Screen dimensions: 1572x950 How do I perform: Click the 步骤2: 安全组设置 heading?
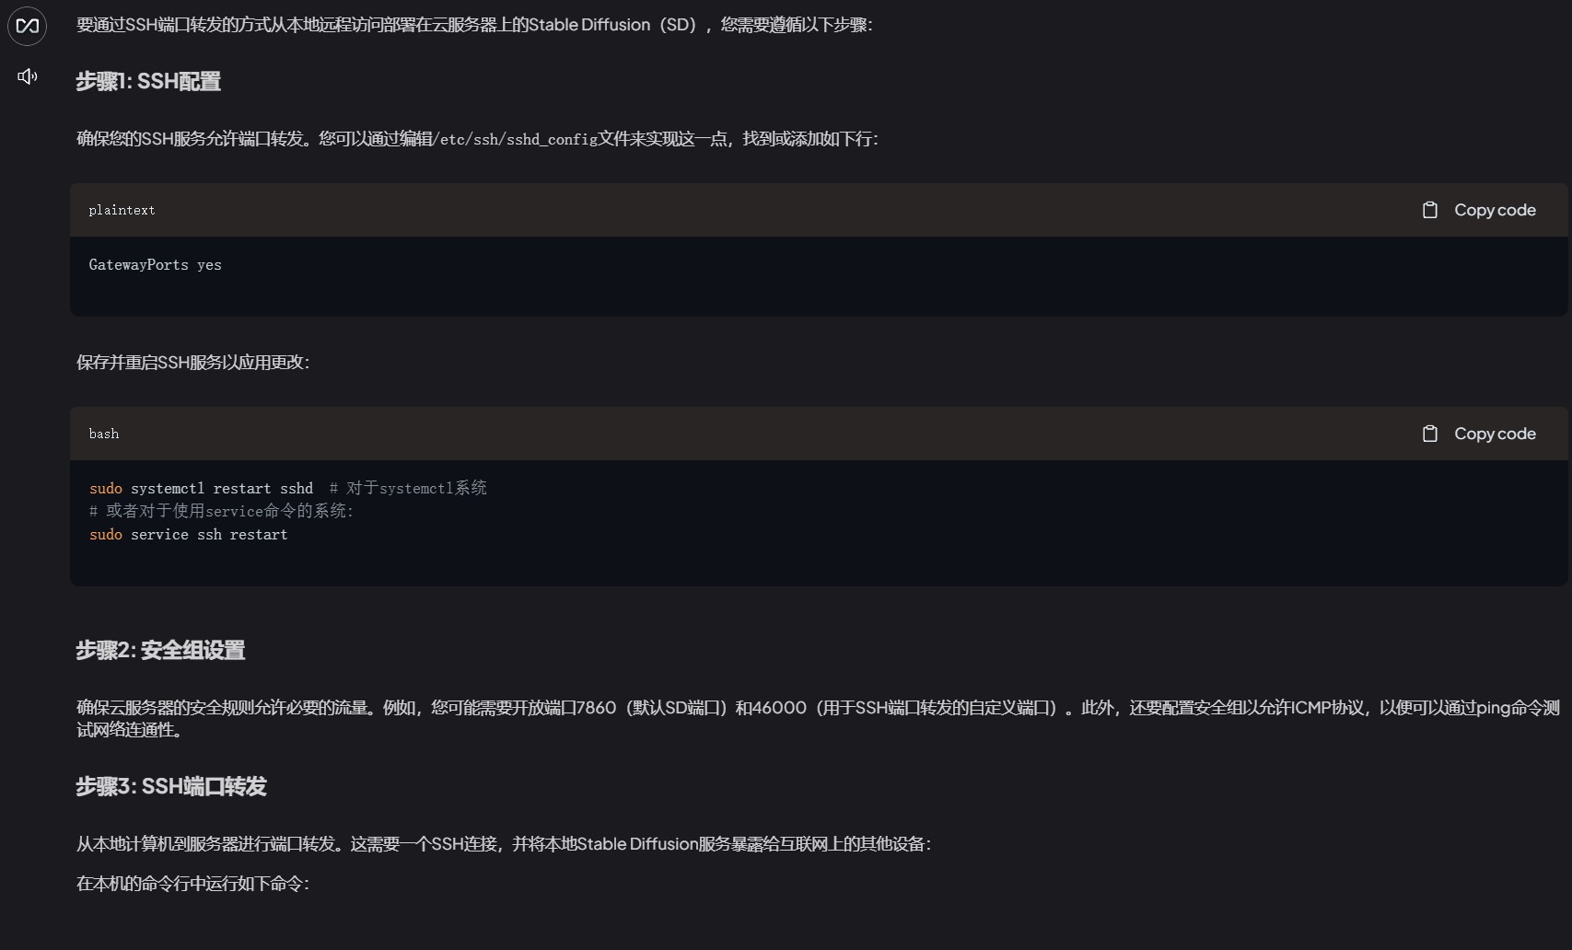click(x=160, y=651)
